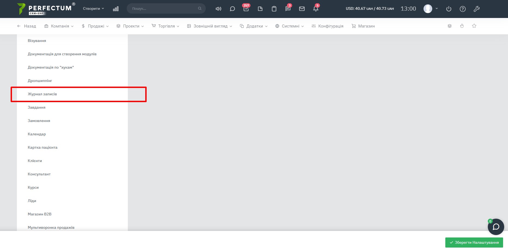Select Картка пацієнта in the settings list

[43, 148]
